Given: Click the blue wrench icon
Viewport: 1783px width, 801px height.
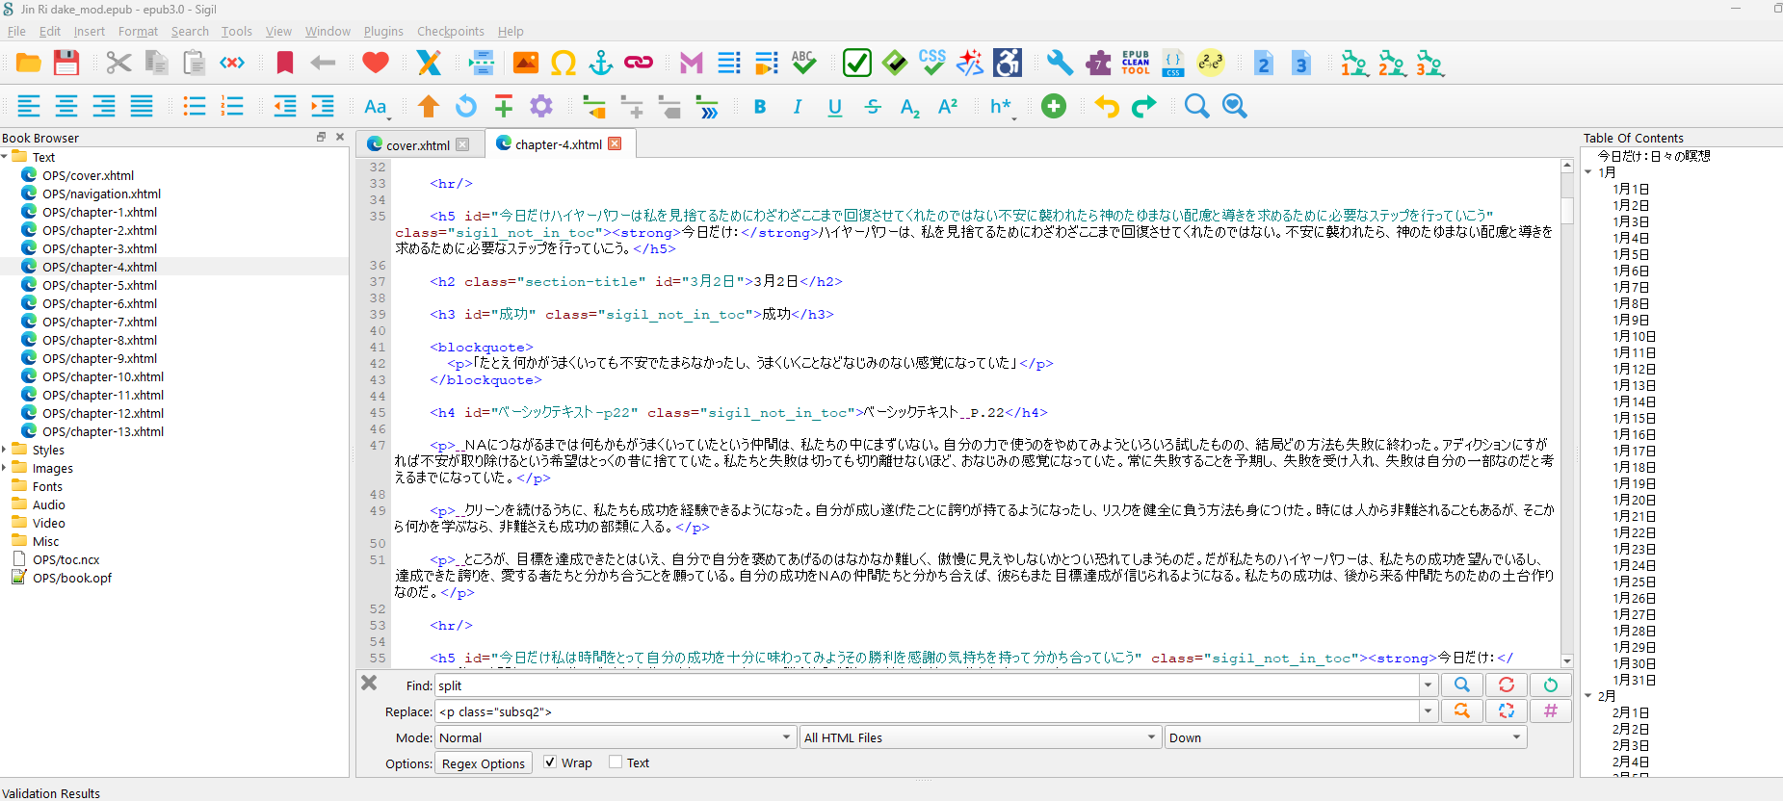Looking at the screenshot, I should [x=1061, y=64].
